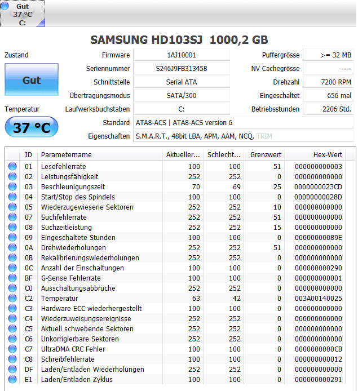This screenshot has height=391, width=358.
Task: Click status icon for Start/Stop des Spindels
Action: click(12, 197)
